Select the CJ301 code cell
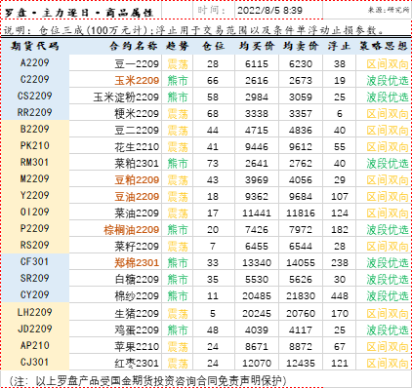 pyautogui.click(x=35, y=362)
